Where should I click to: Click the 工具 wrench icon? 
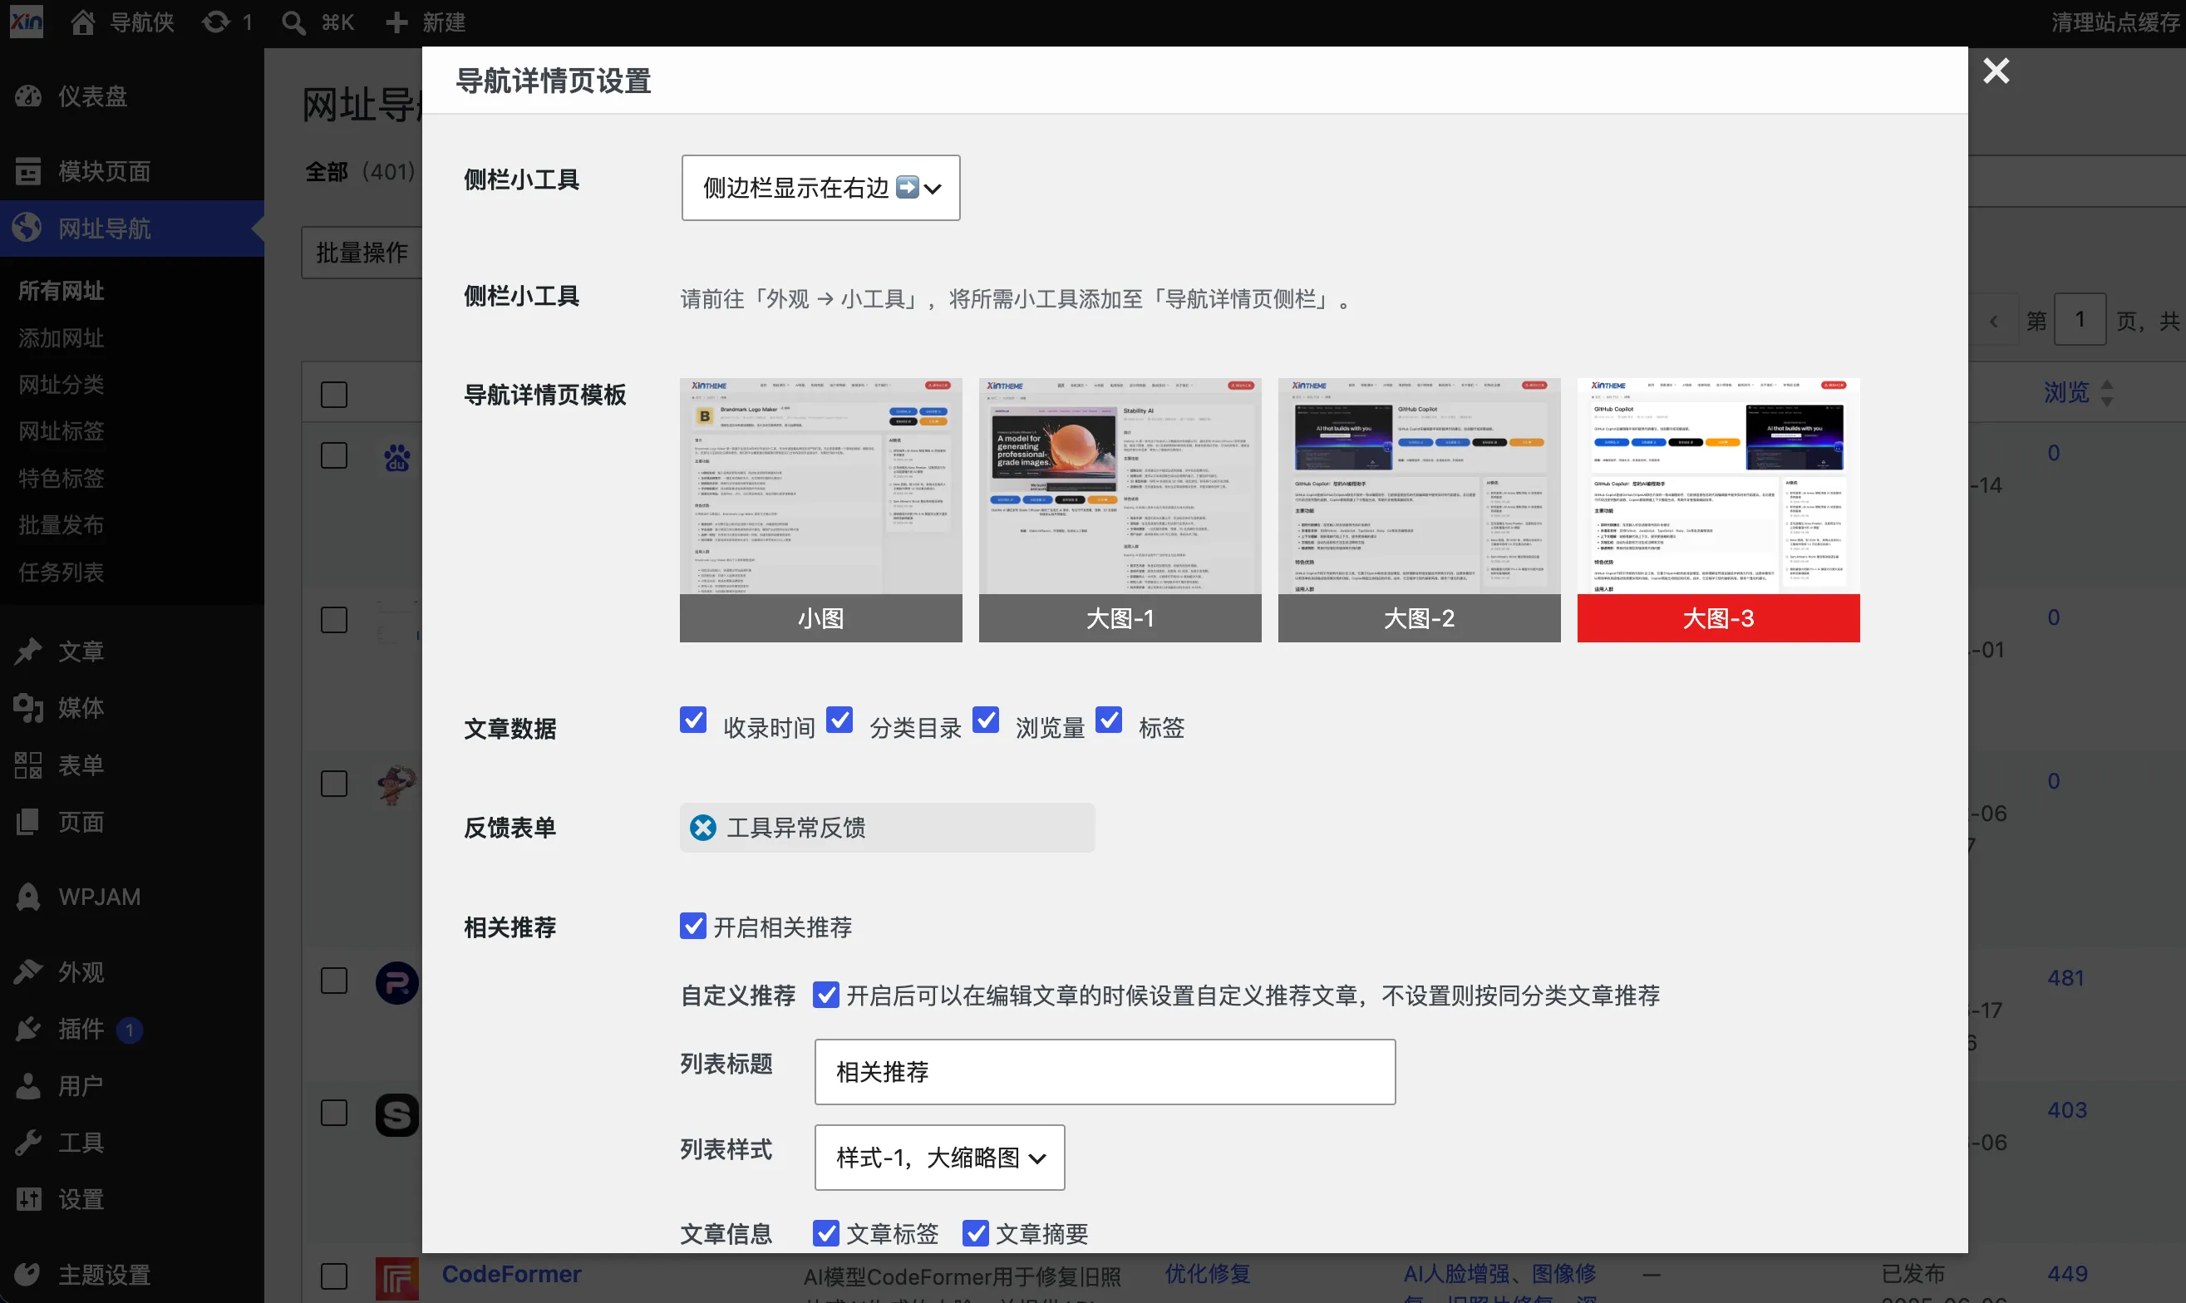(28, 1143)
